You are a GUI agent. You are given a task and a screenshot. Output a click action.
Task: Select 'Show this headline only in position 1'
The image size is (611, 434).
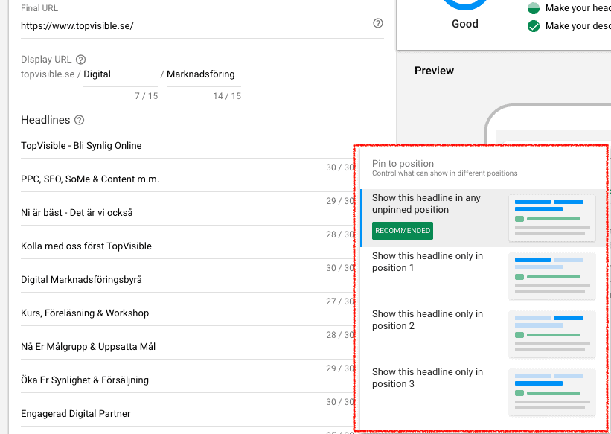483,276
